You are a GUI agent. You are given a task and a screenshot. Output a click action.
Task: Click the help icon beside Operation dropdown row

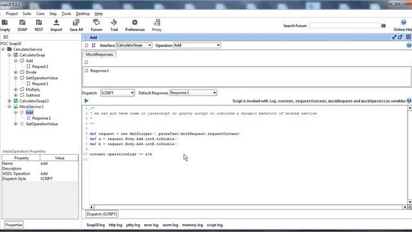(409, 45)
